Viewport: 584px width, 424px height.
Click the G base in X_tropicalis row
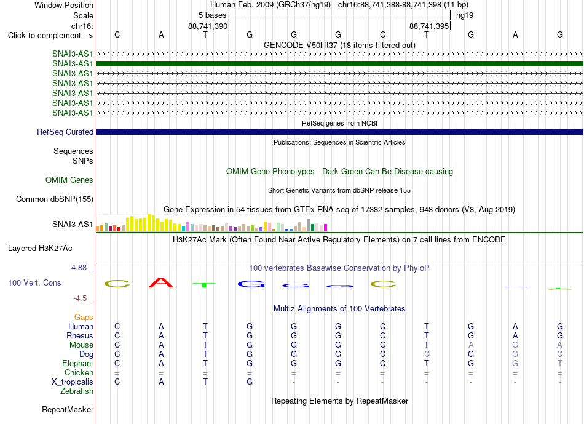click(250, 382)
